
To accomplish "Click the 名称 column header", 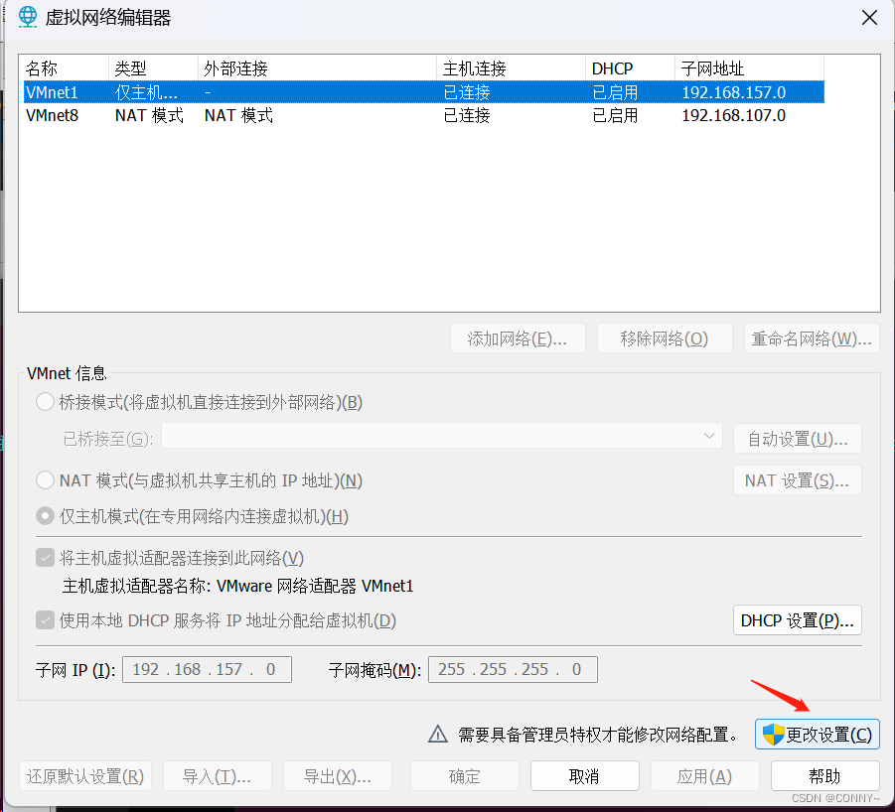I will click(x=64, y=68).
